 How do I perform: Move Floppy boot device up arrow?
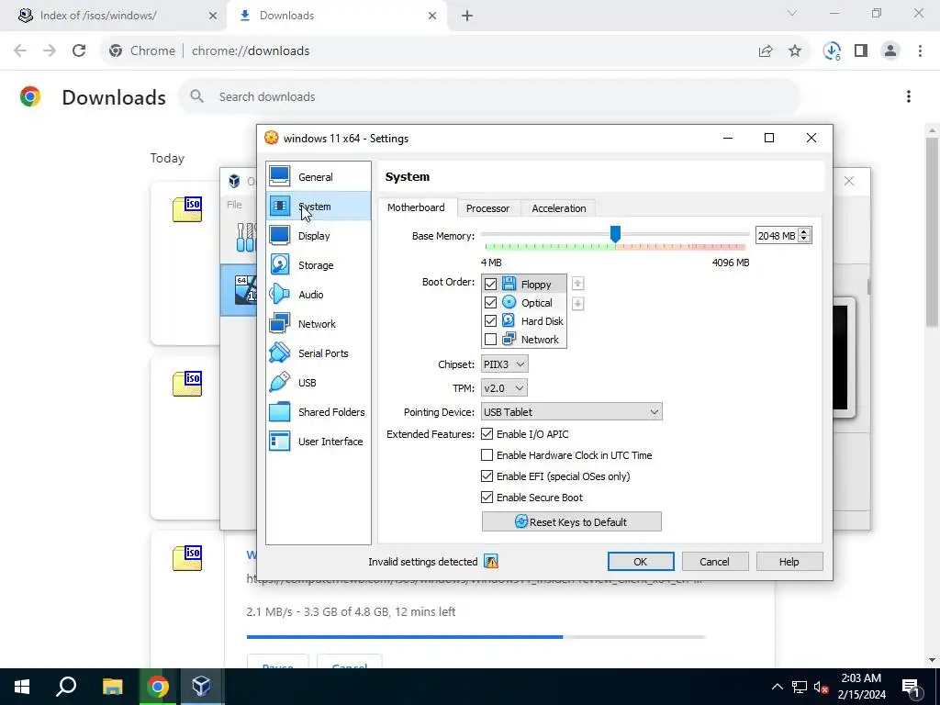[x=578, y=284]
